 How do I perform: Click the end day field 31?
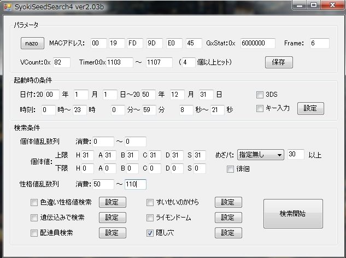click(206, 95)
